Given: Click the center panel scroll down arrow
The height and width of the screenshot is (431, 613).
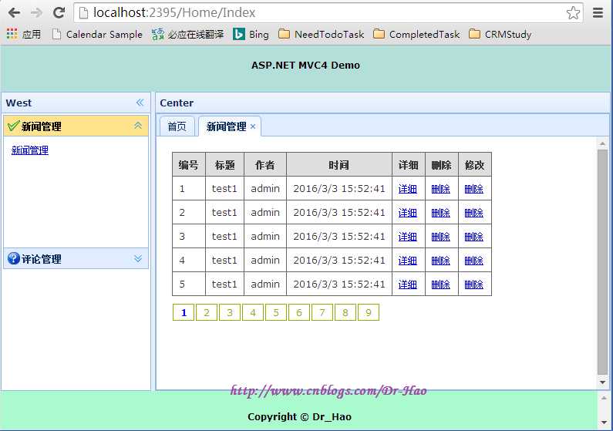Looking at the screenshot, I should (x=602, y=382).
